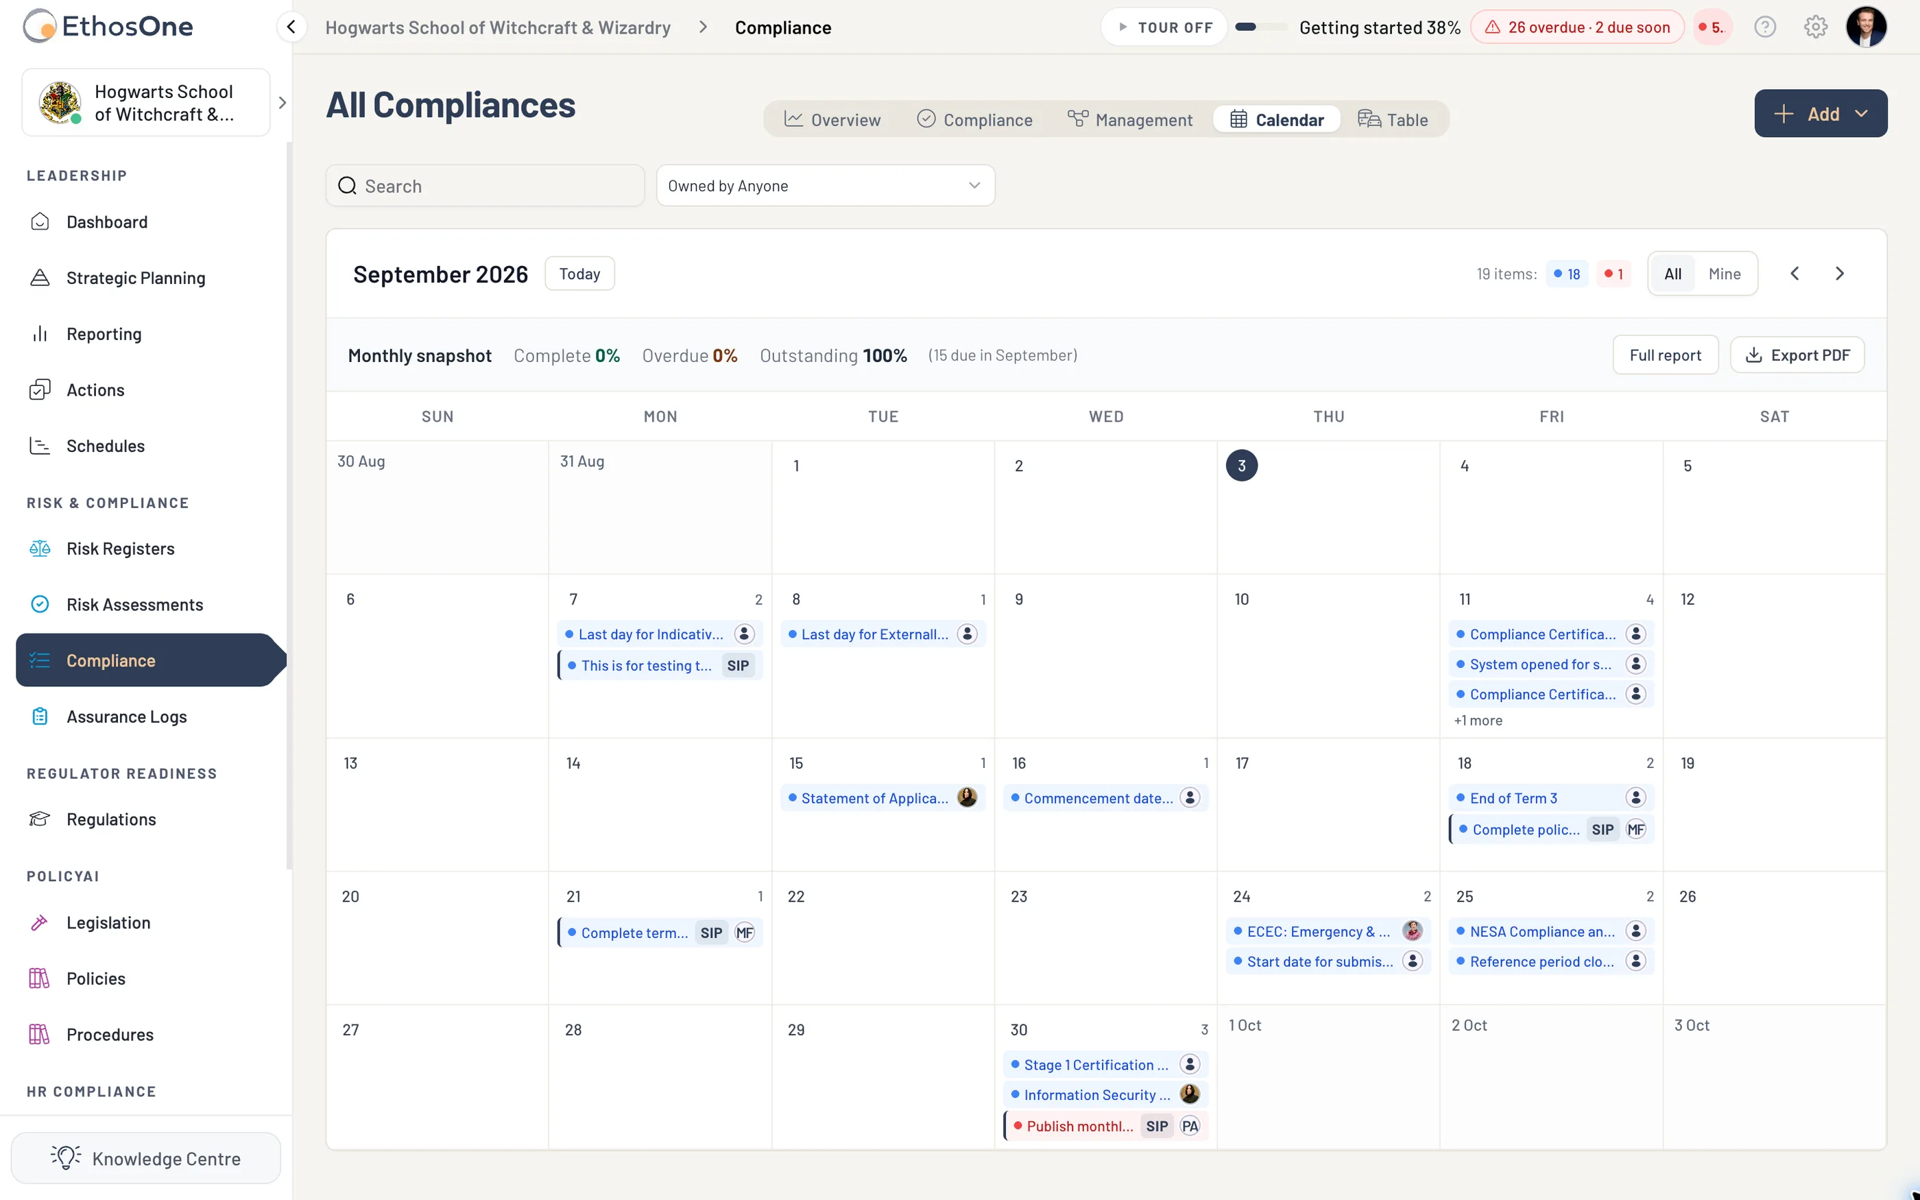1920x1200 pixels.
Task: Switch calendar filter to Mine
Action: click(1724, 274)
